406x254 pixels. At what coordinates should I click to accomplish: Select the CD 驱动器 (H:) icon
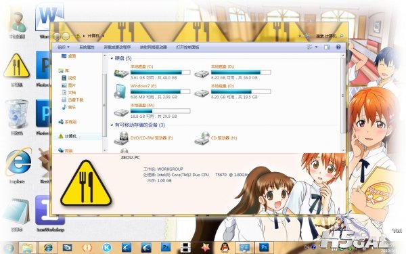click(x=202, y=138)
